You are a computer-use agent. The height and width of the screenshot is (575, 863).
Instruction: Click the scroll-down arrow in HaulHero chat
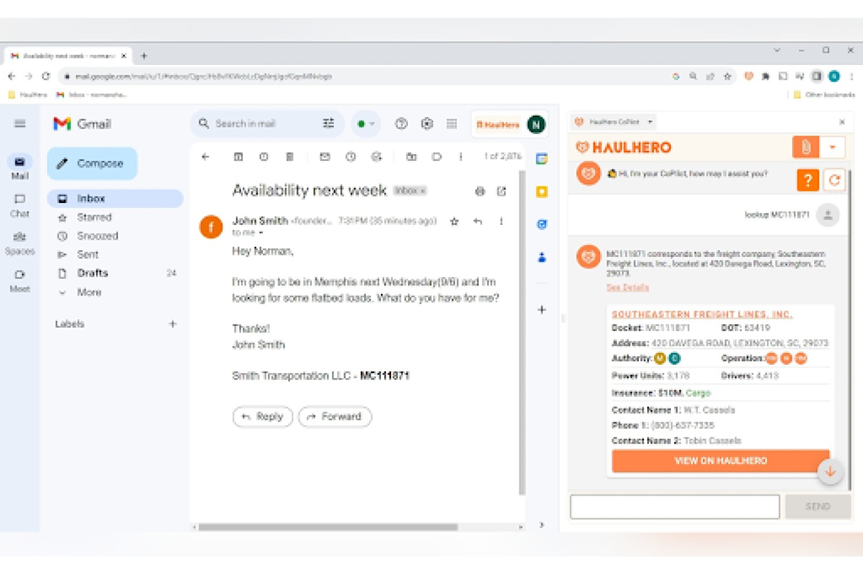coord(830,472)
